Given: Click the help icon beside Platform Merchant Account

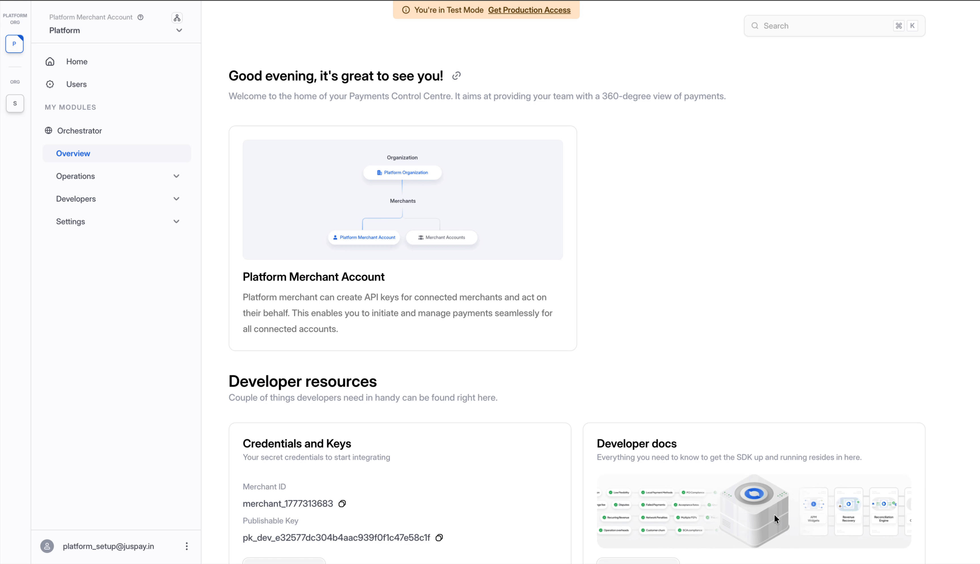Looking at the screenshot, I should [x=141, y=17].
